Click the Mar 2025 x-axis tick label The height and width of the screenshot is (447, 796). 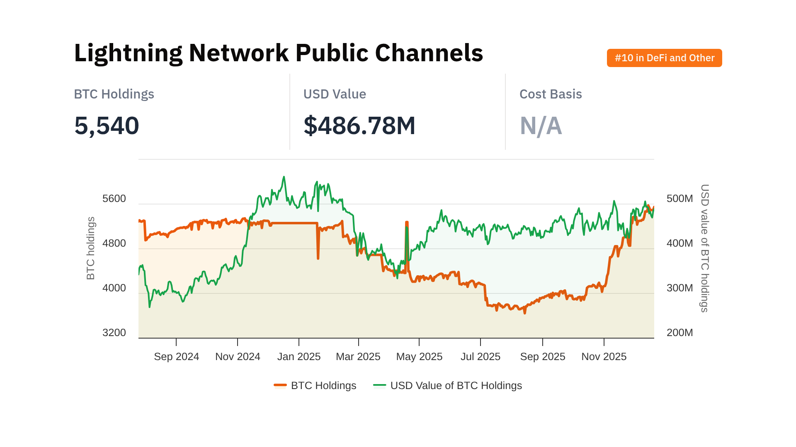[358, 356]
